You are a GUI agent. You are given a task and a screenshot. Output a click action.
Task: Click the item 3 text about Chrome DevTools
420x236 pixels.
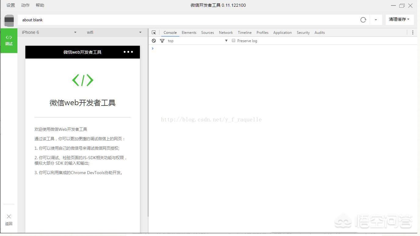click(79, 173)
